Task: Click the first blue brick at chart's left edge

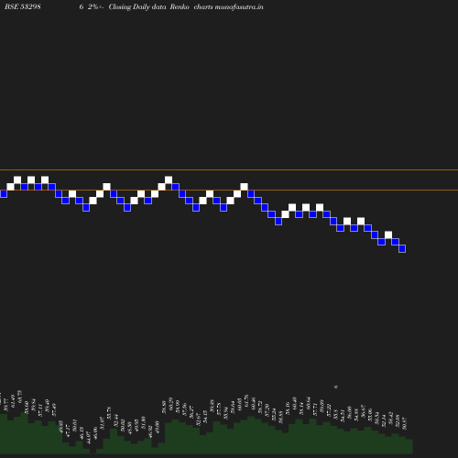Action: point(4,193)
